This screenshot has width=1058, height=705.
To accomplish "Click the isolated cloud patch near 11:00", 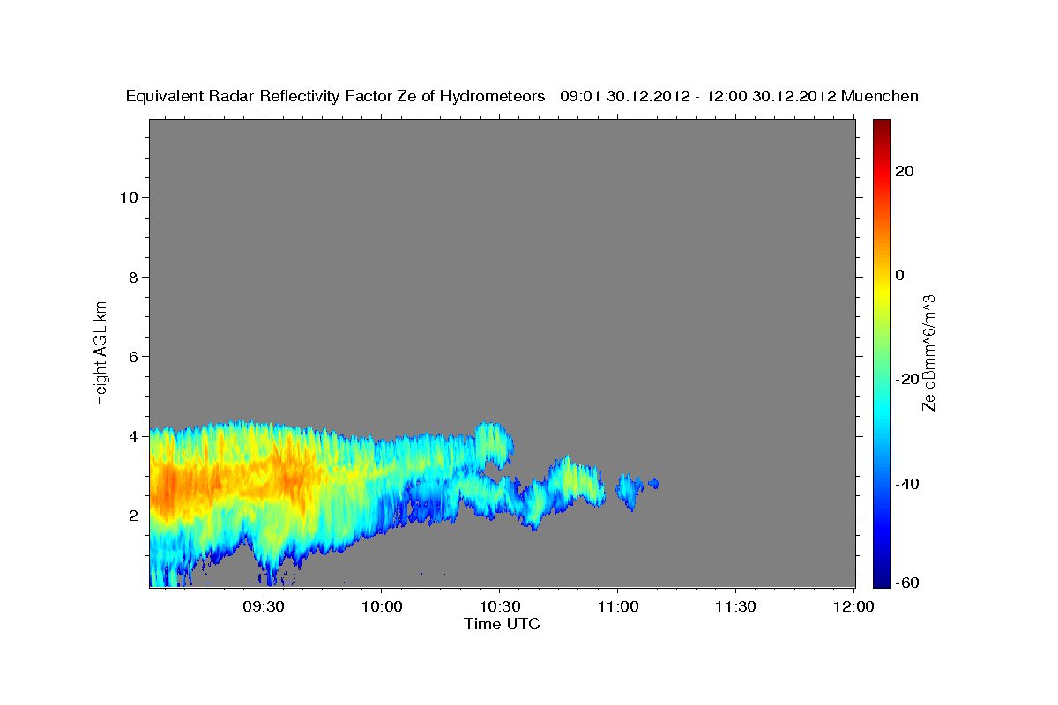I will pos(630,491).
